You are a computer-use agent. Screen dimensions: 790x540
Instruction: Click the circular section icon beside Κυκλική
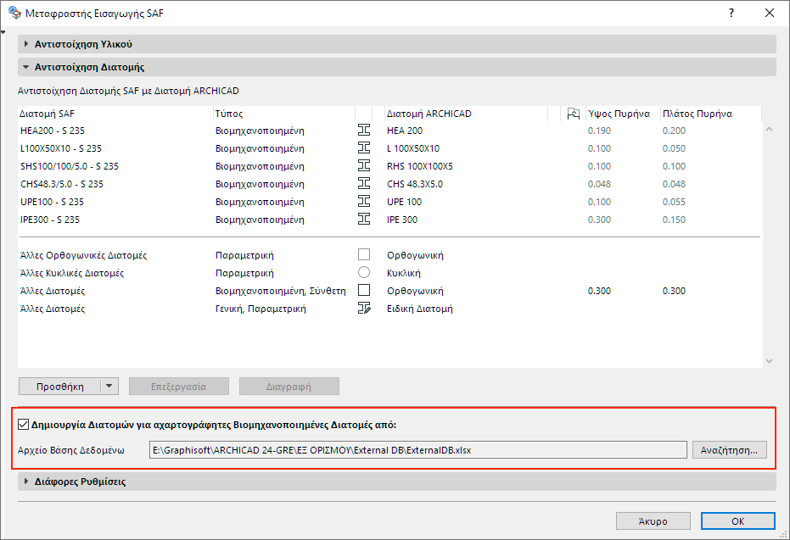pos(364,272)
